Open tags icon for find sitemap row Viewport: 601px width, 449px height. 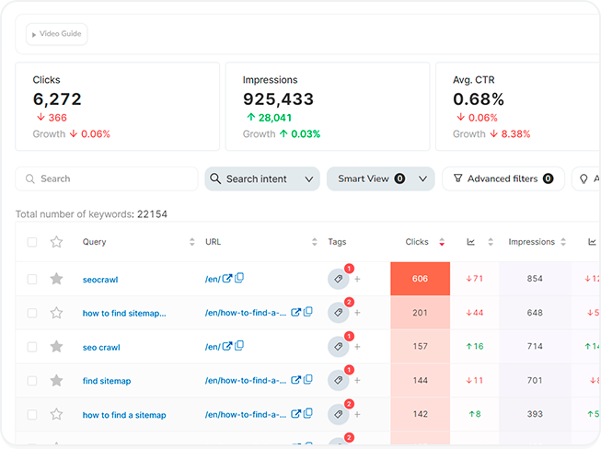(338, 381)
